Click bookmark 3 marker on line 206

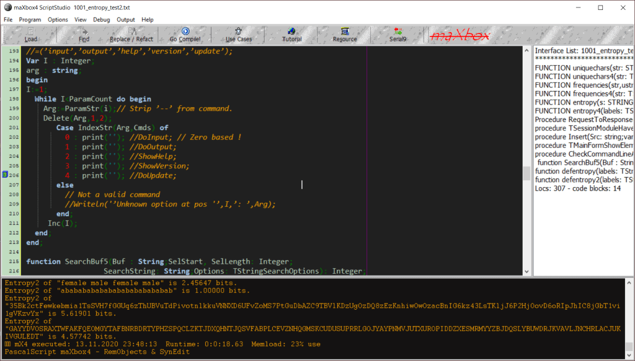click(4, 175)
